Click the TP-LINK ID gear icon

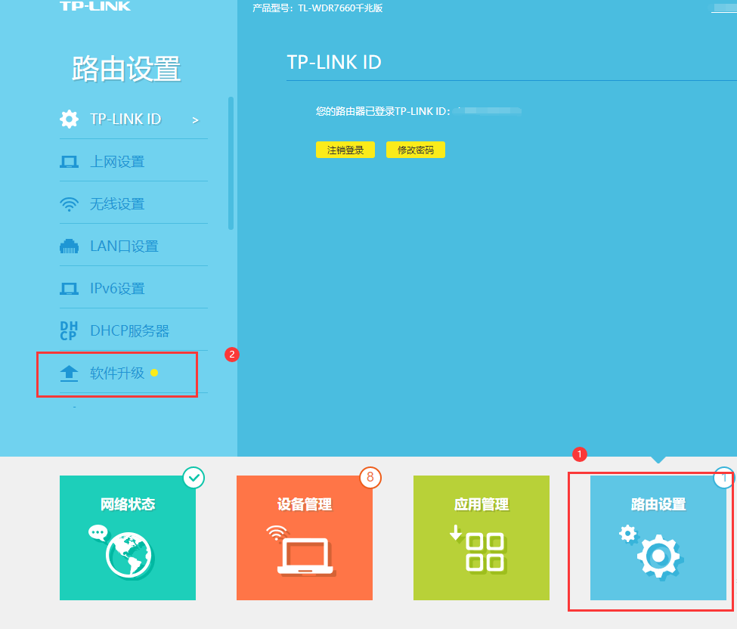coord(69,119)
